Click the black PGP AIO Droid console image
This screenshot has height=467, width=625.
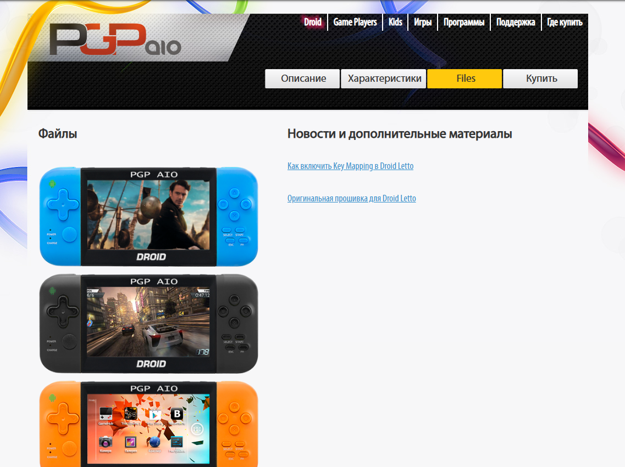[148, 323]
